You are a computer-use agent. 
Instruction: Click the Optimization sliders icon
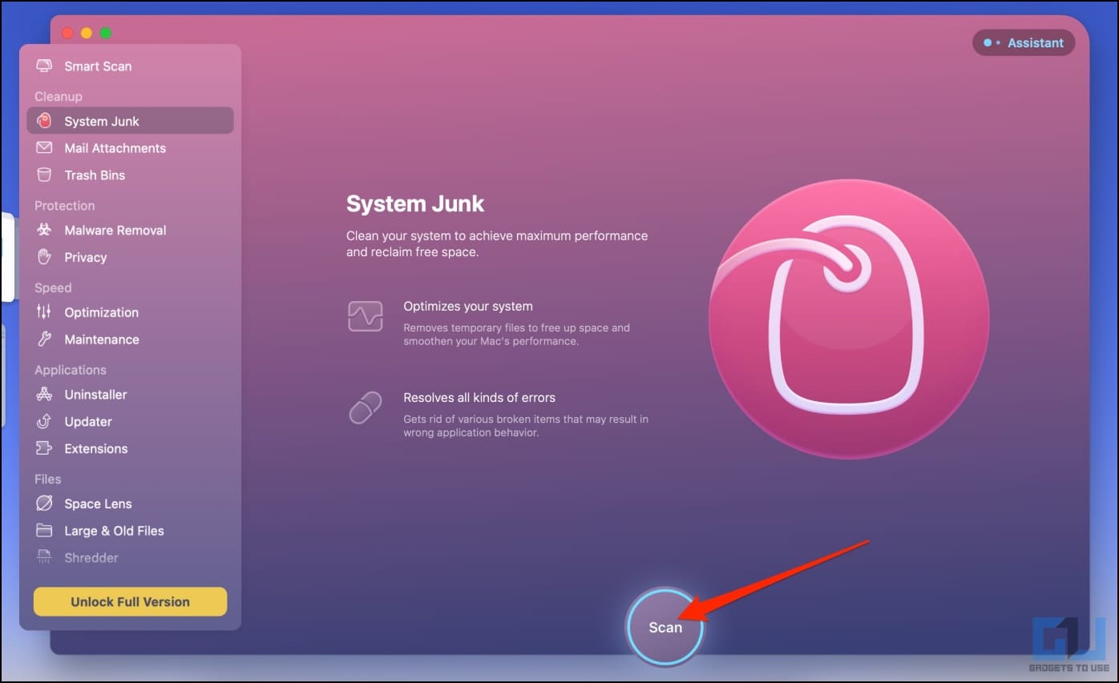pos(44,312)
